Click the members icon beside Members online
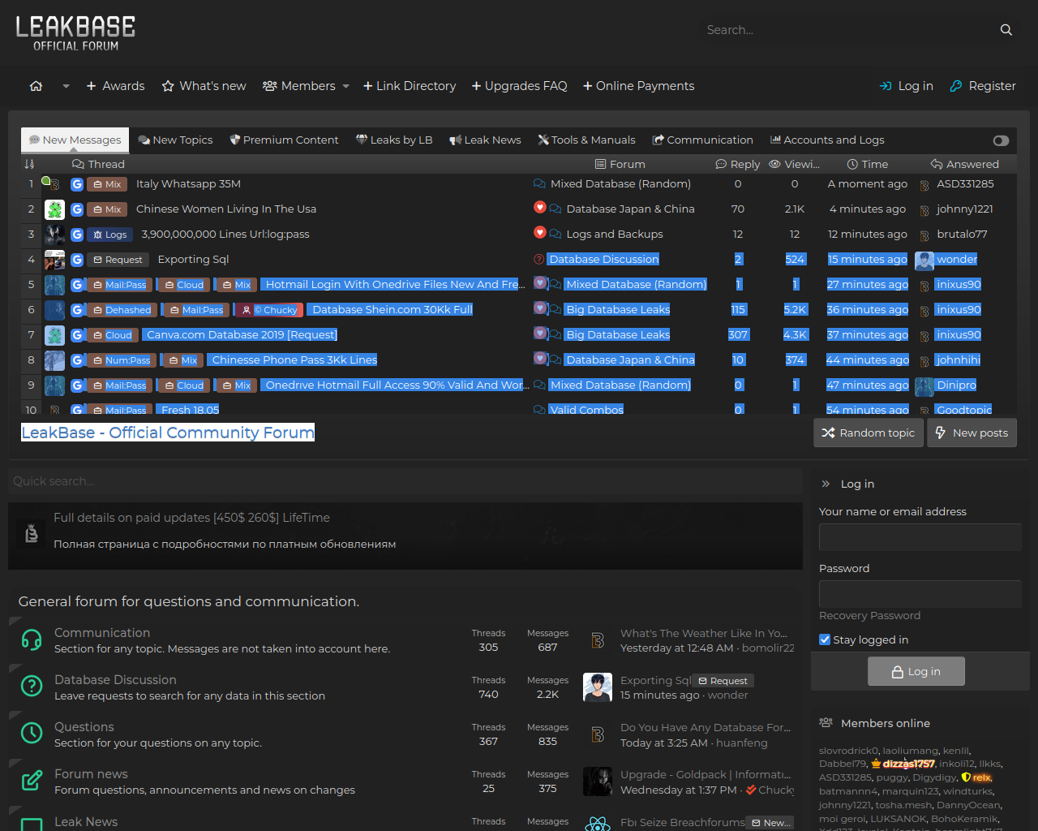 pos(826,722)
